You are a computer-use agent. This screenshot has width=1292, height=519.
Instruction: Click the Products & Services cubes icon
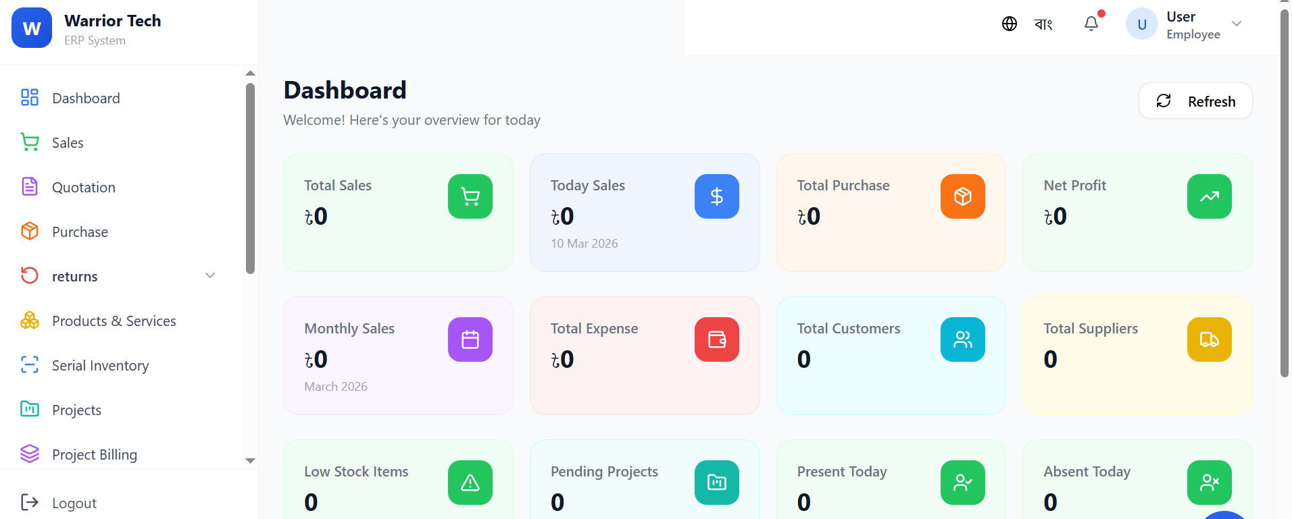(x=30, y=320)
